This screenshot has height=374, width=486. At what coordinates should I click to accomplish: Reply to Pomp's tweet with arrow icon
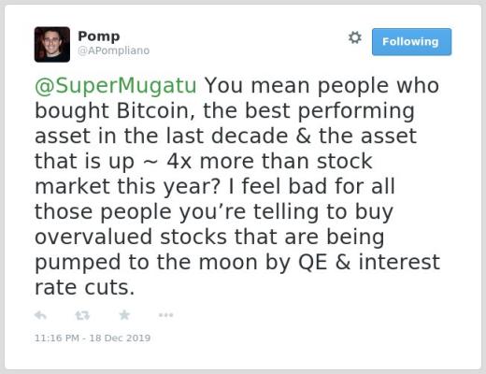(x=40, y=315)
